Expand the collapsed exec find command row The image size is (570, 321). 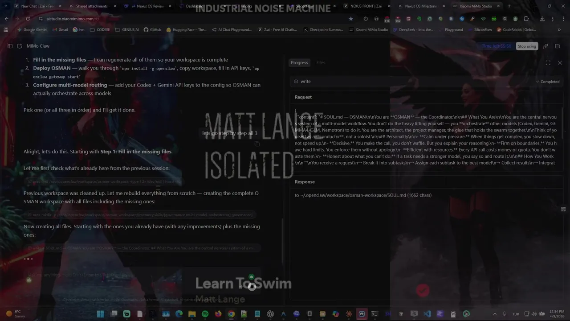pyautogui.click(x=103, y=181)
